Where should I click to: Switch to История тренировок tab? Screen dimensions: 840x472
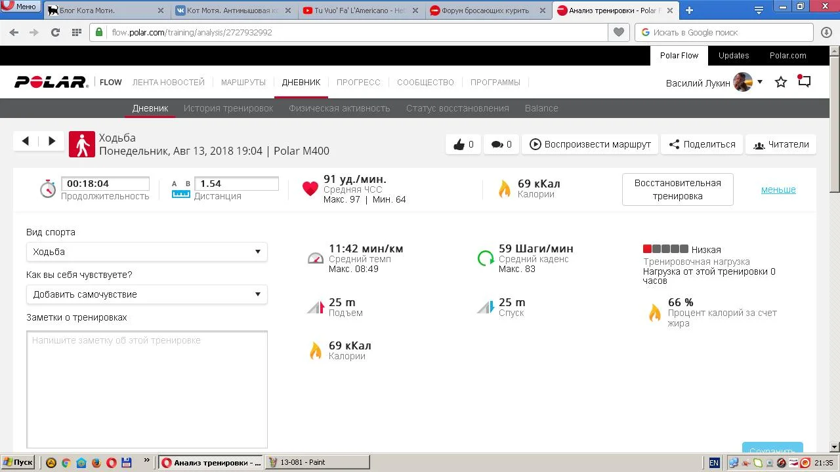click(228, 108)
